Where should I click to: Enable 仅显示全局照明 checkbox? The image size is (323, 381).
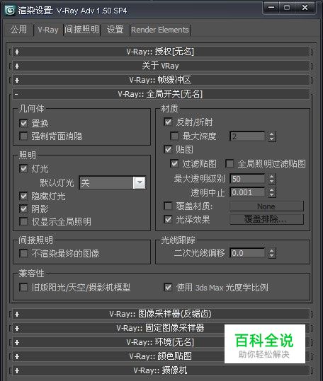pyautogui.click(x=23, y=222)
